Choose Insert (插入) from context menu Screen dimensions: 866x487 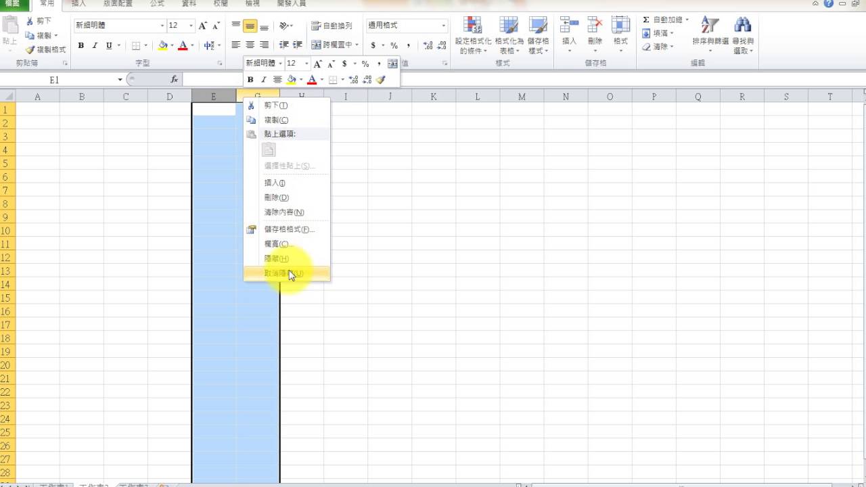pos(287,183)
